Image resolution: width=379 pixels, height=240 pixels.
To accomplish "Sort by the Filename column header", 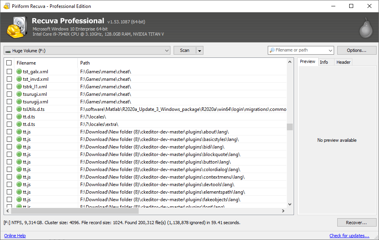I will pyautogui.click(x=46, y=63).
